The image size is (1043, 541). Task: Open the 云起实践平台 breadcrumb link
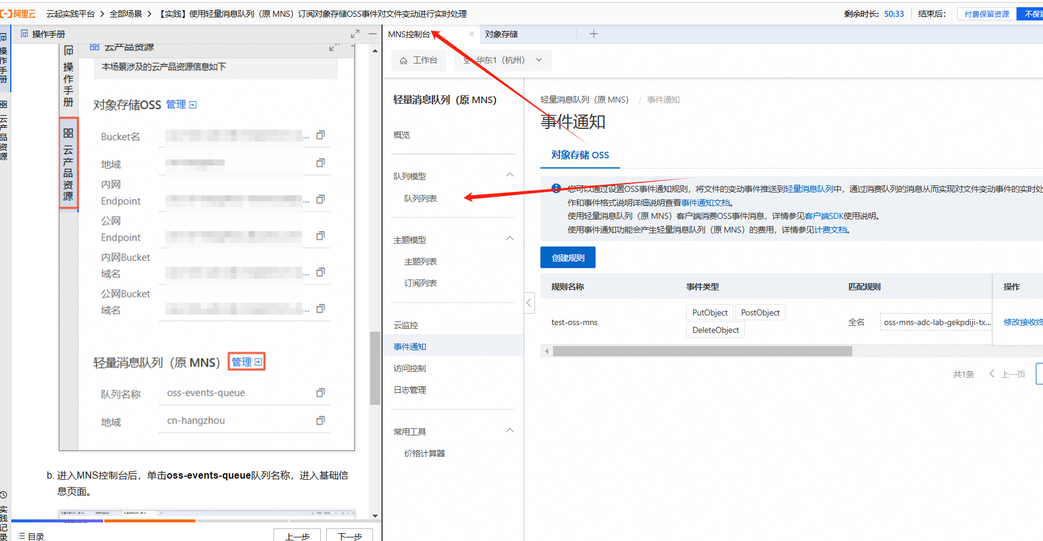[71, 14]
